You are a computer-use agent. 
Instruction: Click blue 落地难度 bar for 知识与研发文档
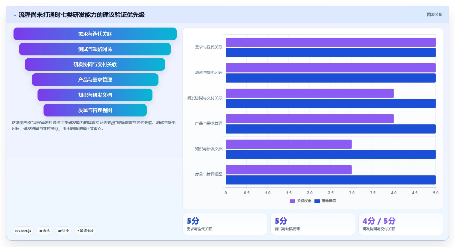click(x=331, y=154)
